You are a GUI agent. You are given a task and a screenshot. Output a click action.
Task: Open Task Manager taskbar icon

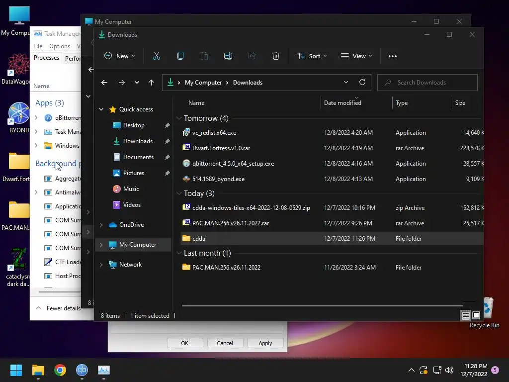point(104,370)
